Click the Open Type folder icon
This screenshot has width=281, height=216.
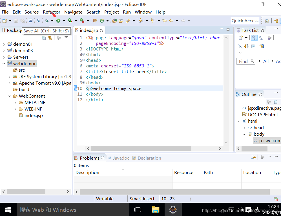coord(115,21)
